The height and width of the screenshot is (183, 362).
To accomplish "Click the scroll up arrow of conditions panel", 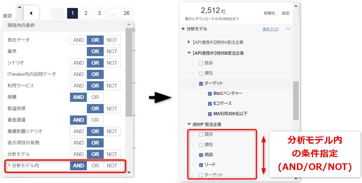I will [129, 24].
